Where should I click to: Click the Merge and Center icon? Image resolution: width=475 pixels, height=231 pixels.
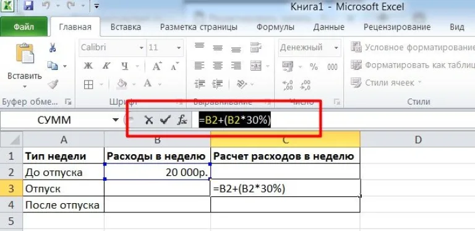click(256, 66)
